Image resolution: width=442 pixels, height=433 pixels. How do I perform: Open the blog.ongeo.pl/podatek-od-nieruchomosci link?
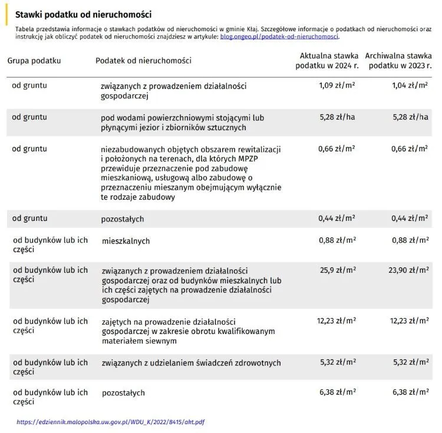[279, 37]
